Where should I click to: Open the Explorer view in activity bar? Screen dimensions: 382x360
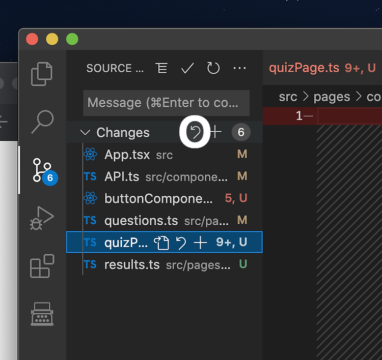42,74
